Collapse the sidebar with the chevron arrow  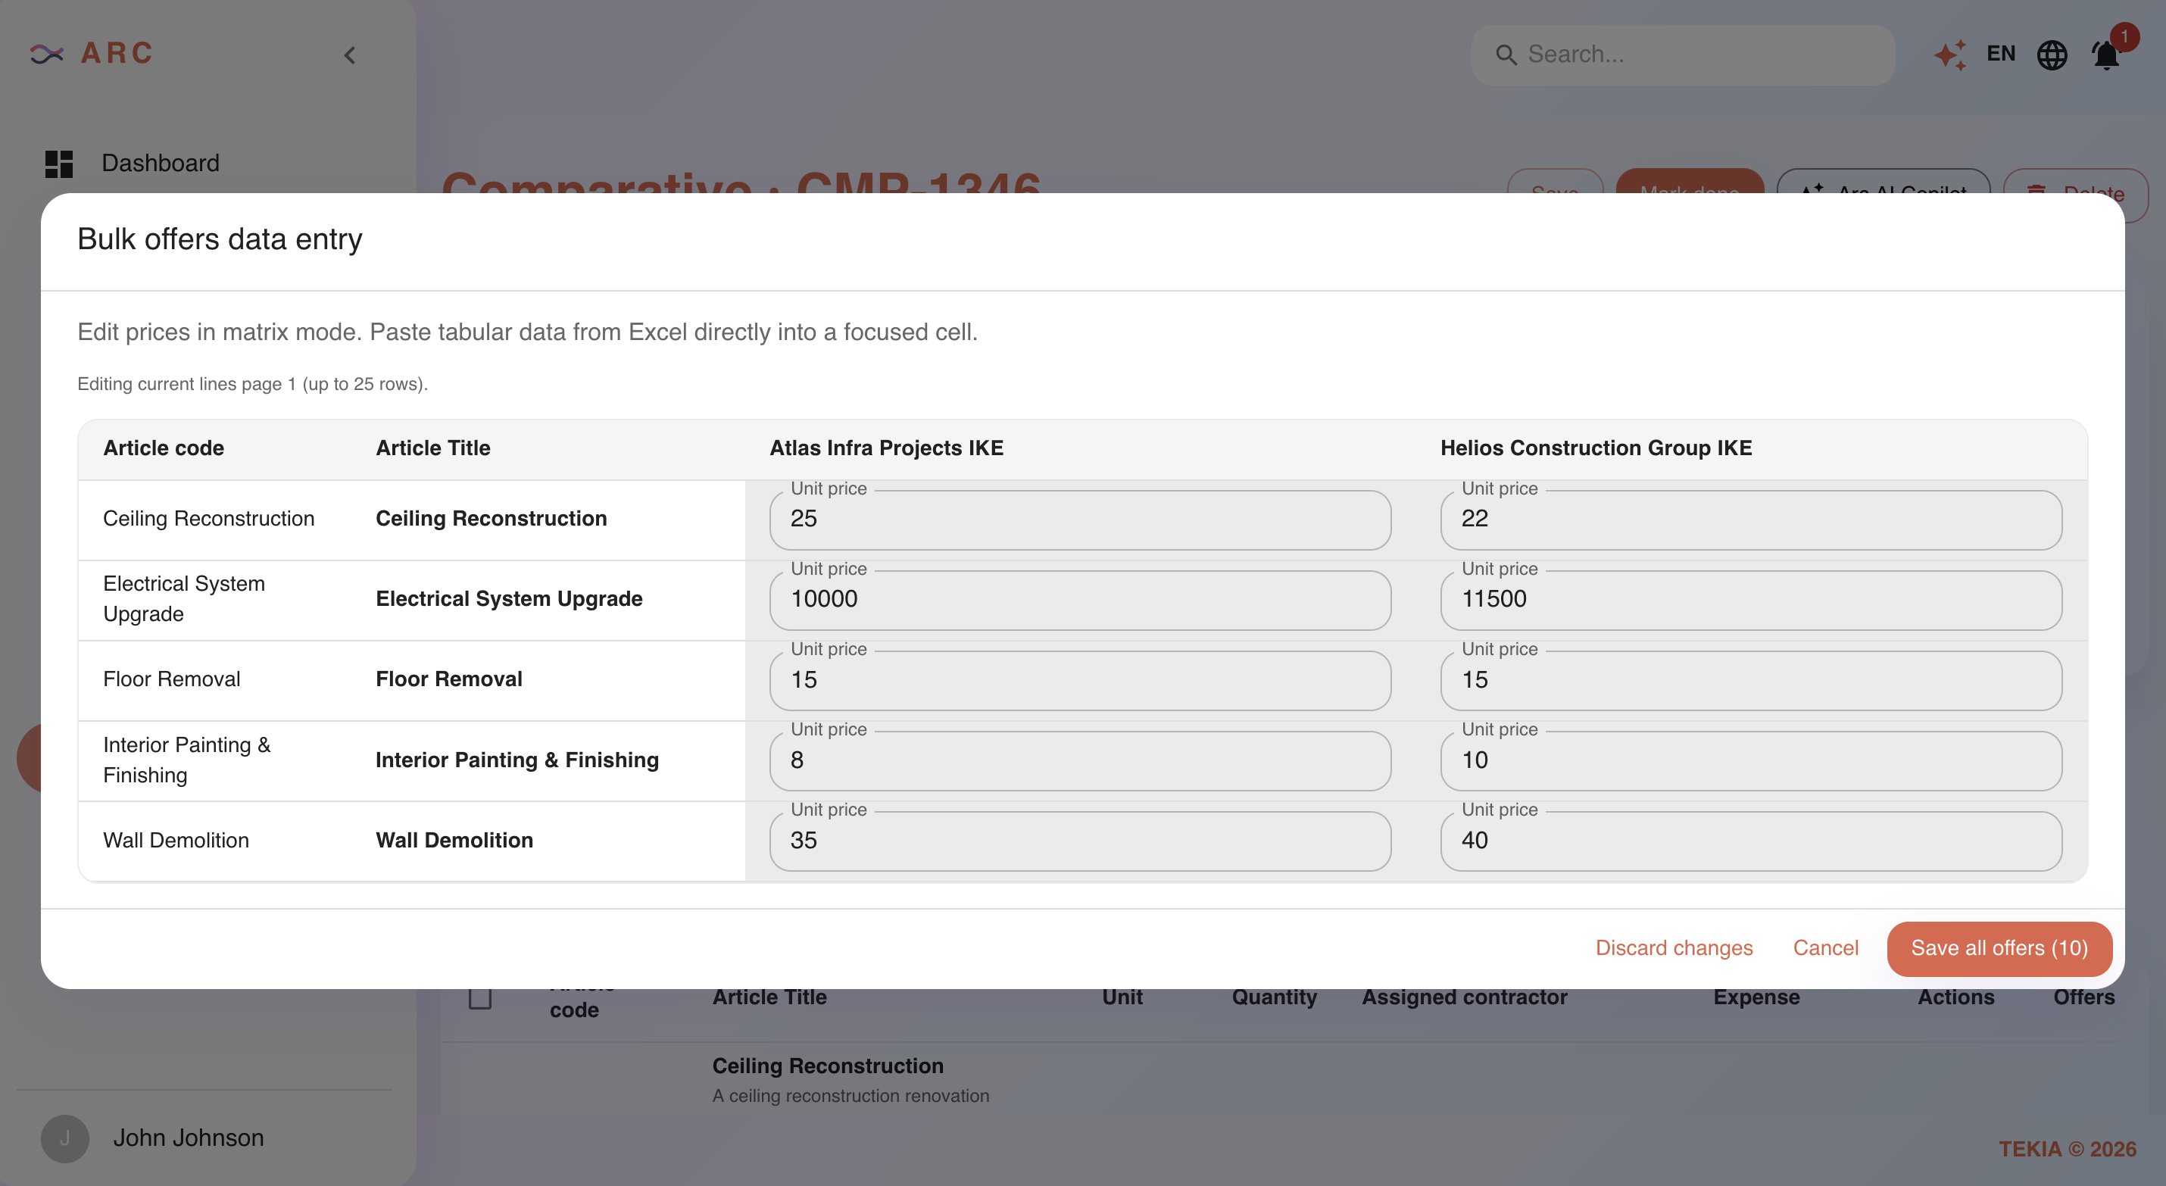350,55
